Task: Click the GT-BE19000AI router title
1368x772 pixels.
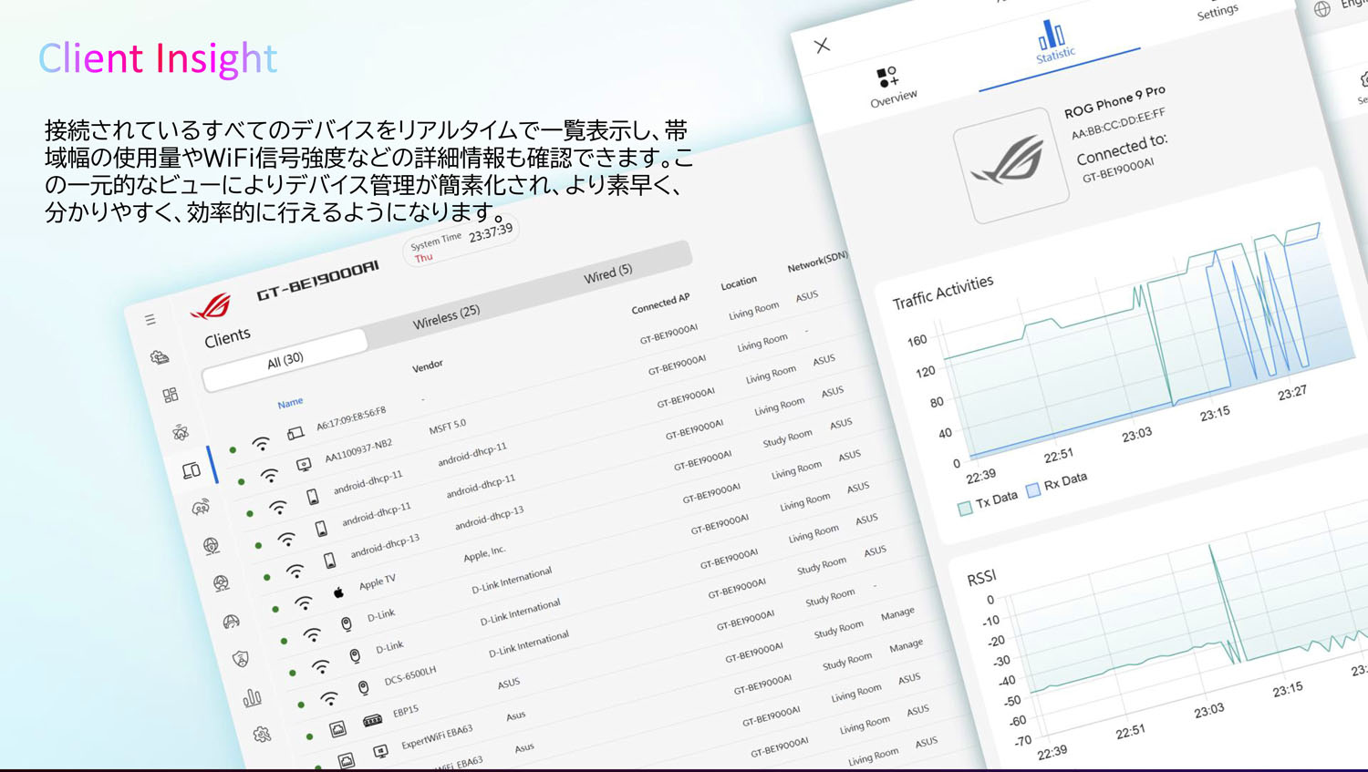Action: (x=317, y=280)
